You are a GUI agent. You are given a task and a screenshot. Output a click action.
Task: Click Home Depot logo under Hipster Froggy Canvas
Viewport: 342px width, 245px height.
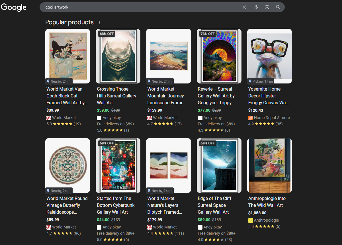(251, 118)
